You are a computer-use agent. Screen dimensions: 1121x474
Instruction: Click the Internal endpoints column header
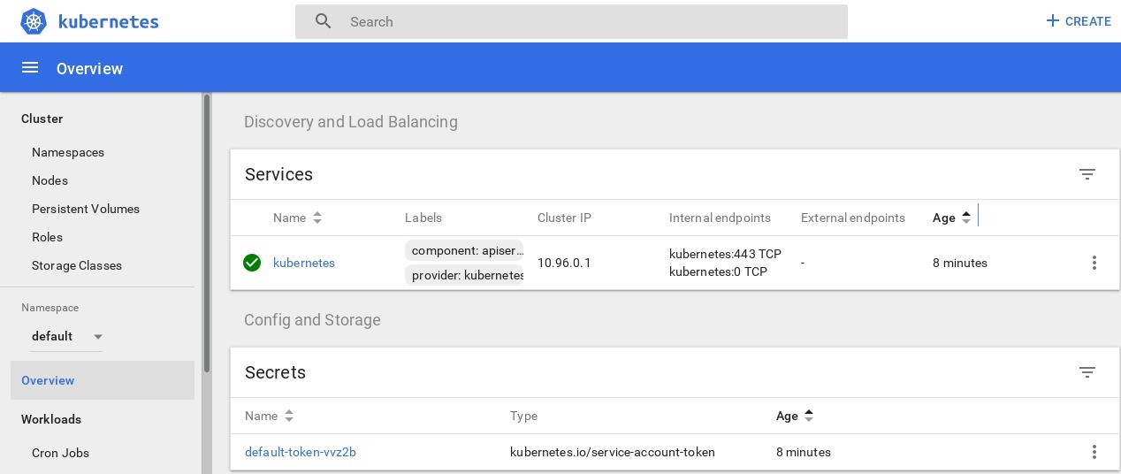point(720,218)
